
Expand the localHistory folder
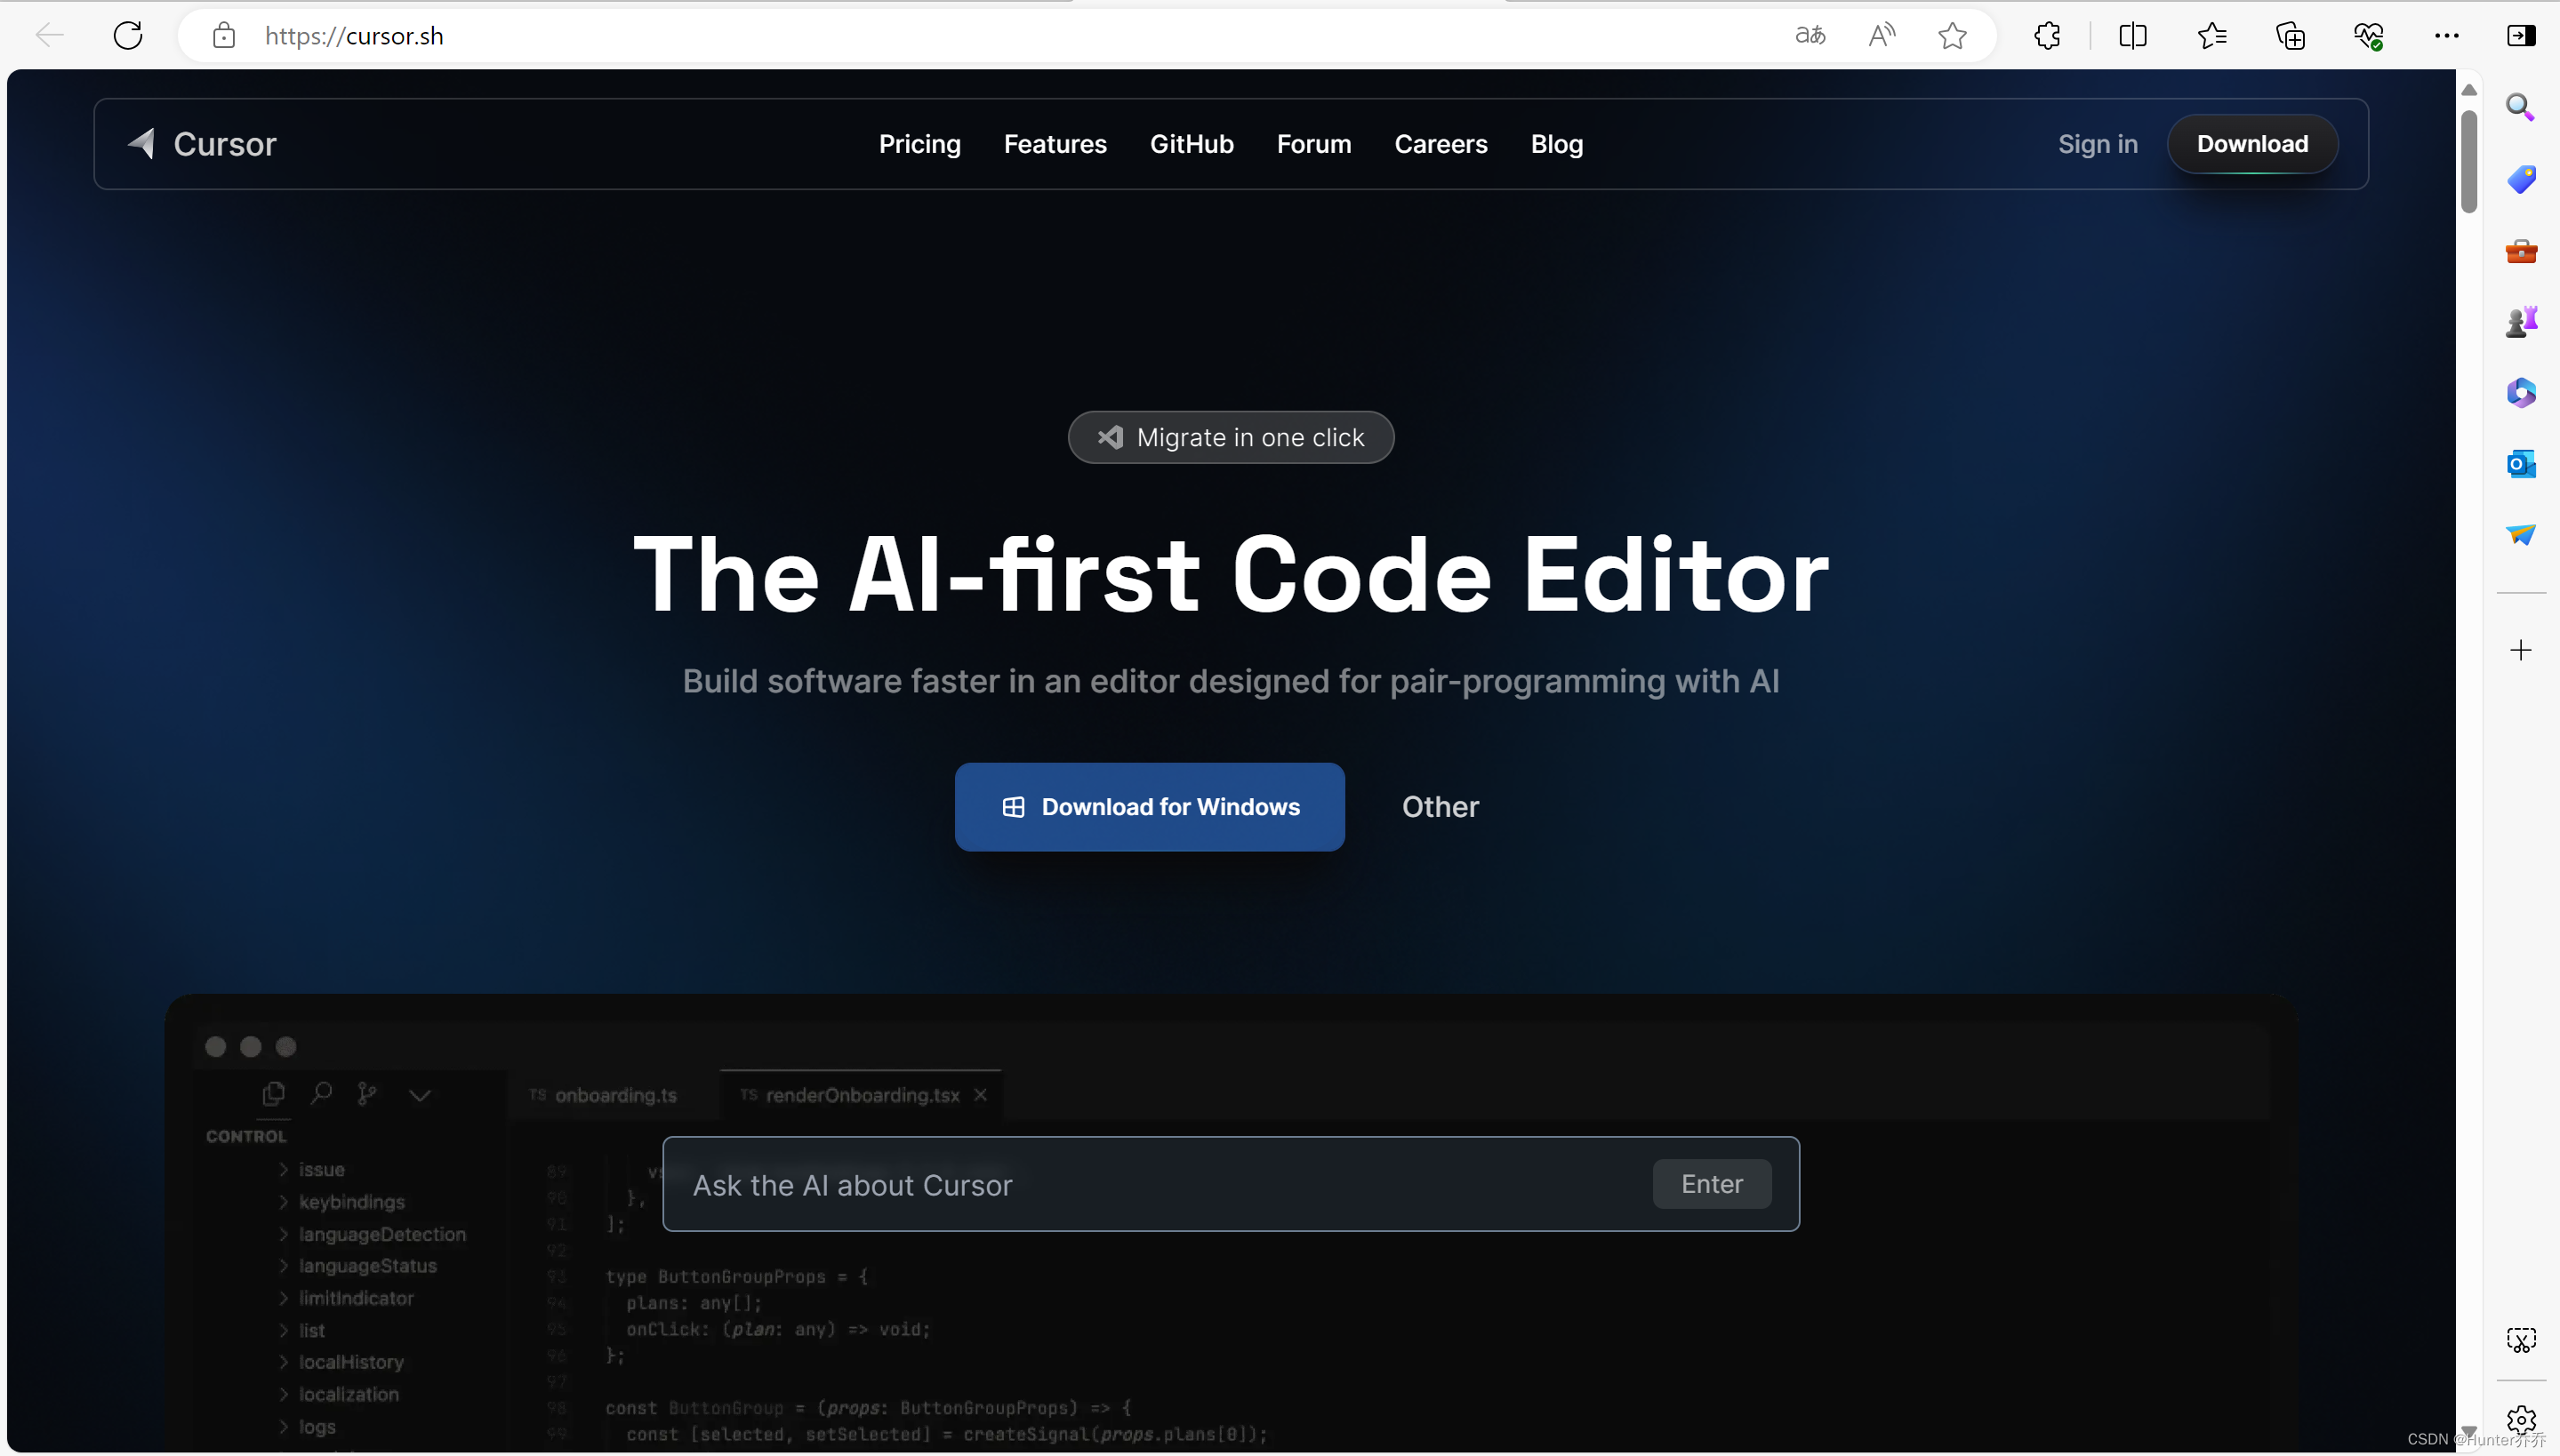(350, 1362)
